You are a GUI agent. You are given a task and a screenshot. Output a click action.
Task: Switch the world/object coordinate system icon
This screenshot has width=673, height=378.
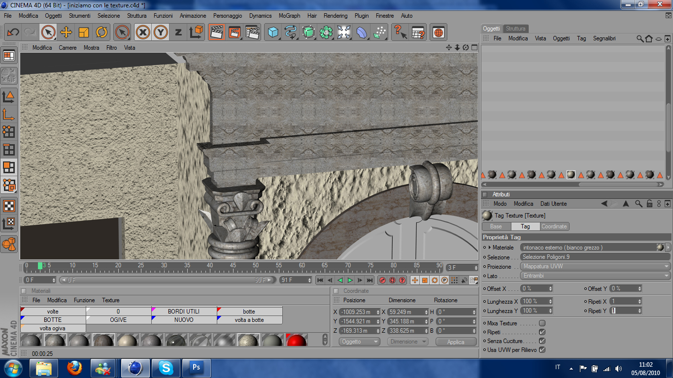point(196,32)
